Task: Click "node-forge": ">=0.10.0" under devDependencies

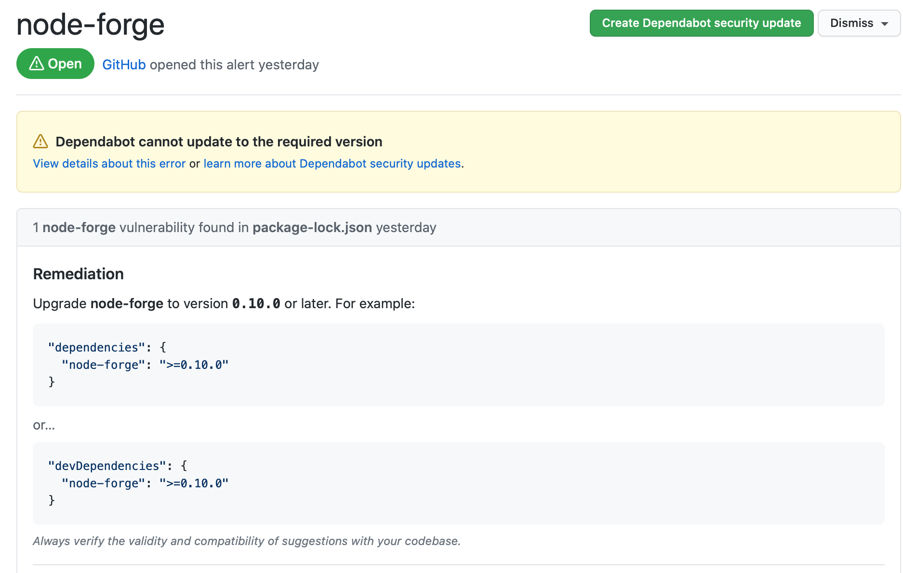Action: tap(145, 483)
